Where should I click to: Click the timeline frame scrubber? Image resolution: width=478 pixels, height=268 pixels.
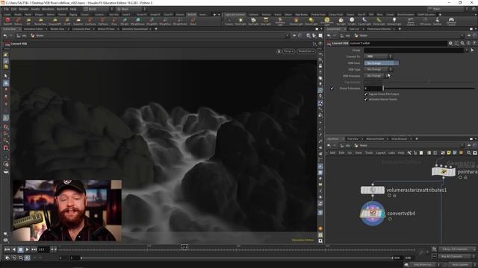click(x=184, y=247)
